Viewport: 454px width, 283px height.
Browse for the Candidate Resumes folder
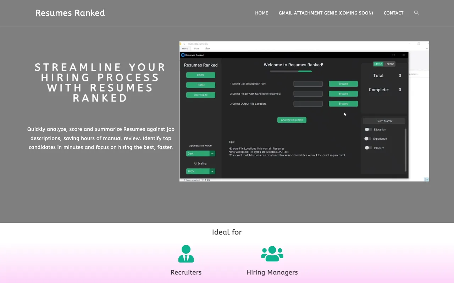(343, 94)
